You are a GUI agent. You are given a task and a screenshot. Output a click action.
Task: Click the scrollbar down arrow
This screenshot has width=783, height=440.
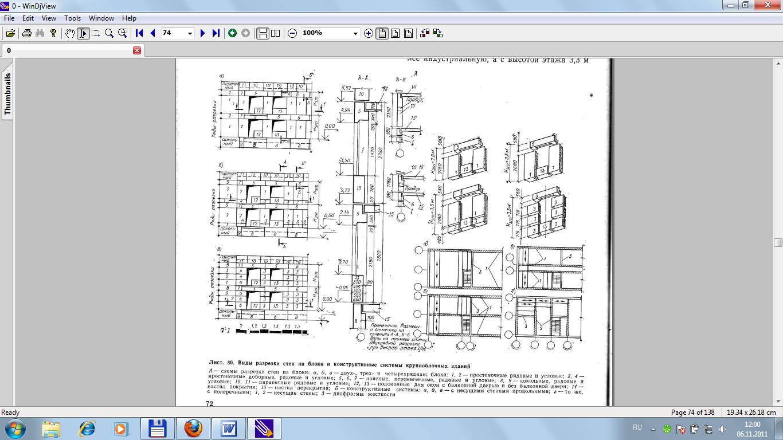click(778, 402)
